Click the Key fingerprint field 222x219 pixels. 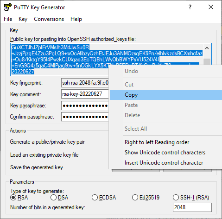pyautogui.click(x=85, y=83)
